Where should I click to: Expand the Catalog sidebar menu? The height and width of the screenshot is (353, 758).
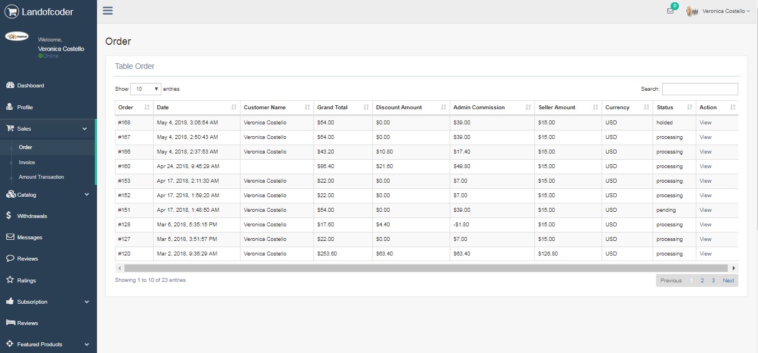pyautogui.click(x=48, y=195)
